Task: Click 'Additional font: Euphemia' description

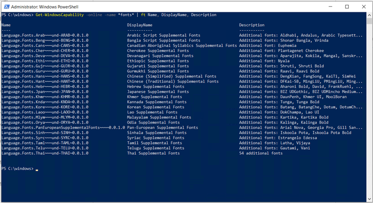Action: (x=268, y=46)
